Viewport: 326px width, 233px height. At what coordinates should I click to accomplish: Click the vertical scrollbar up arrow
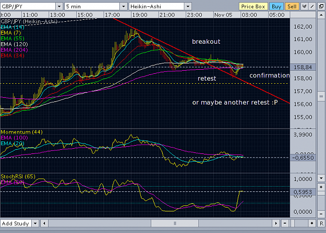(x=321, y=15)
